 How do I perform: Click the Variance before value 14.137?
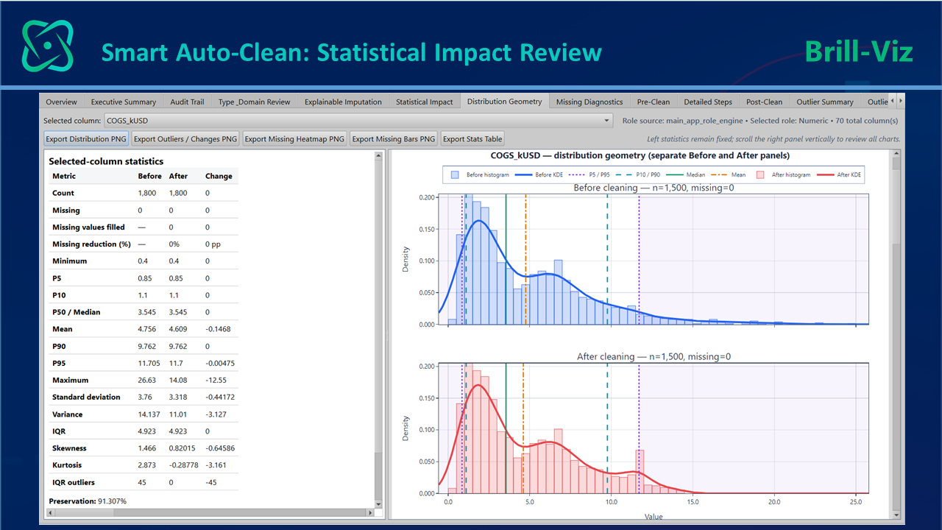(x=149, y=414)
